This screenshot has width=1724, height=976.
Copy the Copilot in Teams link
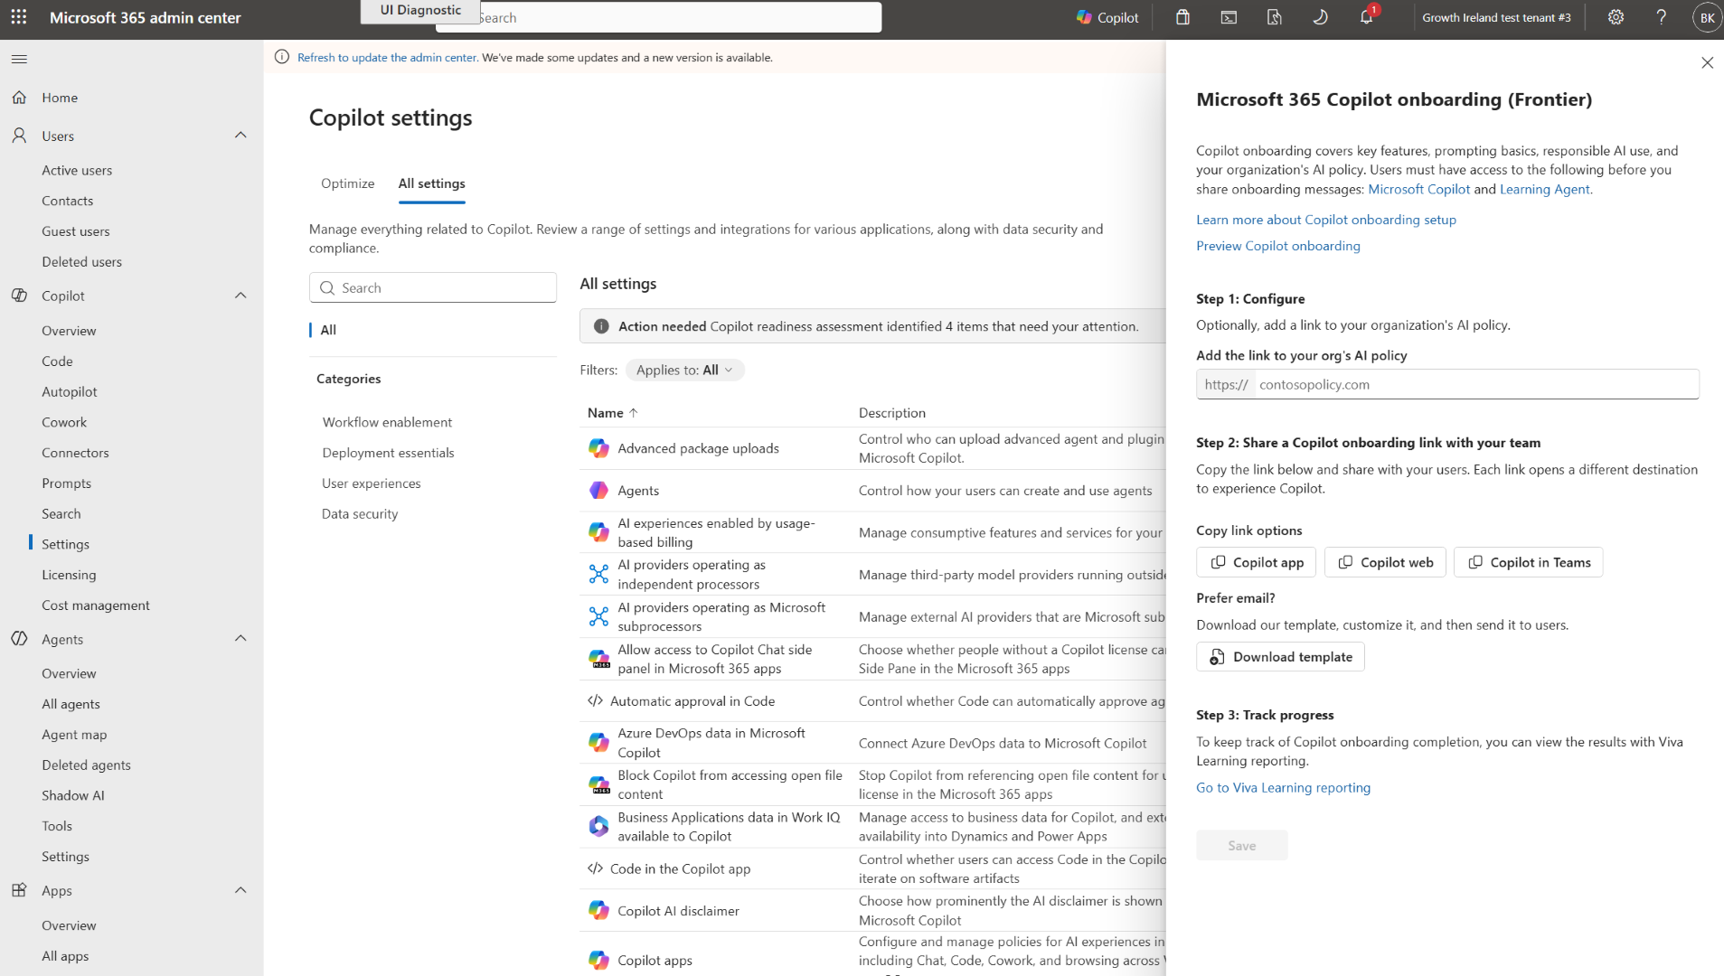tap(1528, 562)
